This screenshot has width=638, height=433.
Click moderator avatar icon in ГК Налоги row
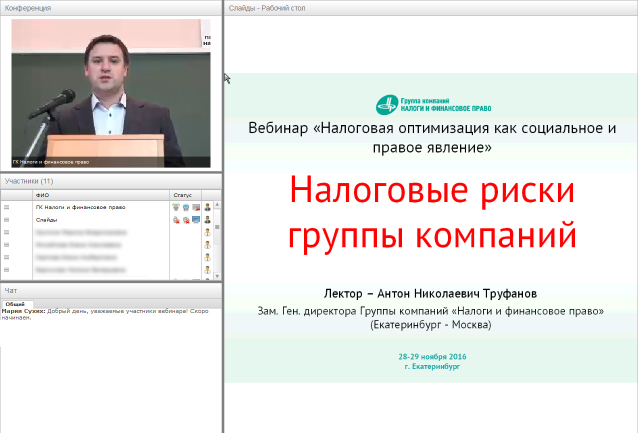207,207
